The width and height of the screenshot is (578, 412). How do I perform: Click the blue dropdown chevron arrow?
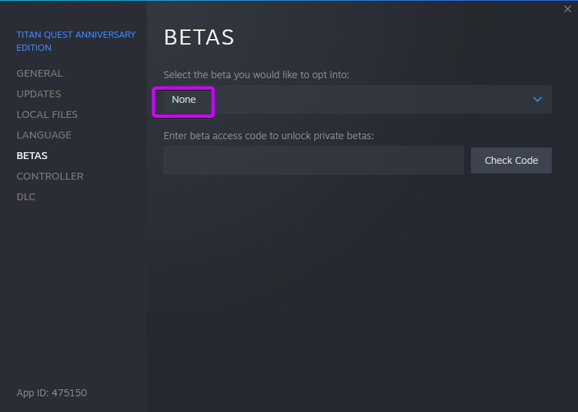click(537, 99)
